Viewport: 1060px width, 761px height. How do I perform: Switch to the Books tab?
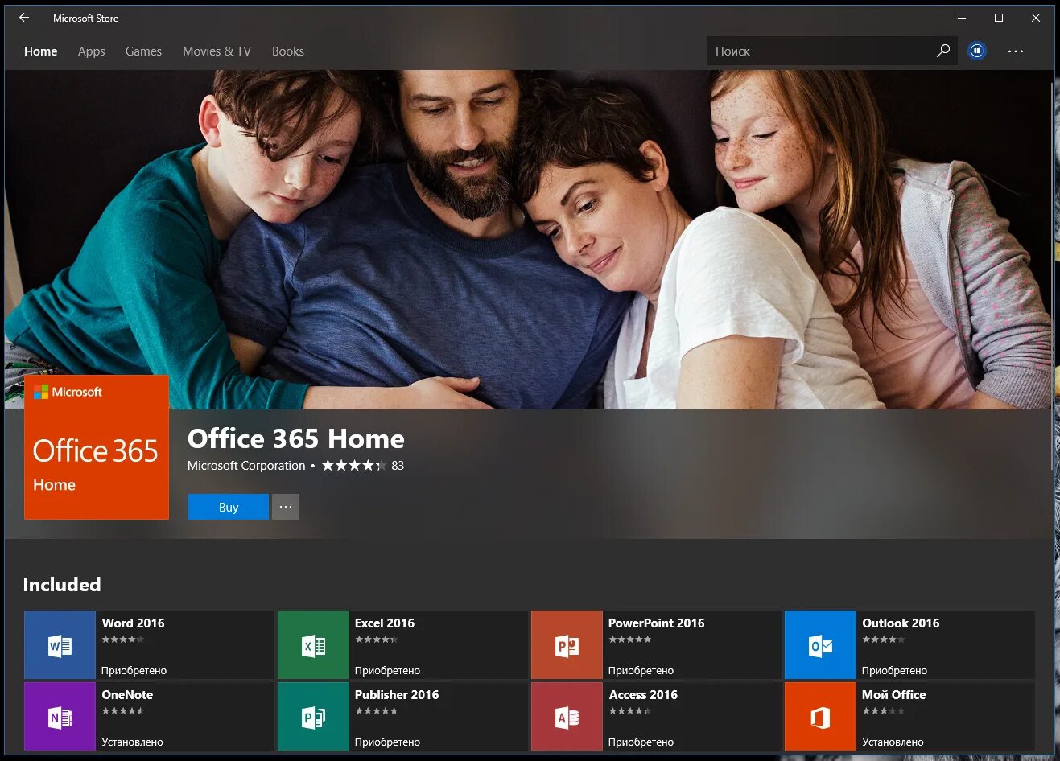pos(288,51)
